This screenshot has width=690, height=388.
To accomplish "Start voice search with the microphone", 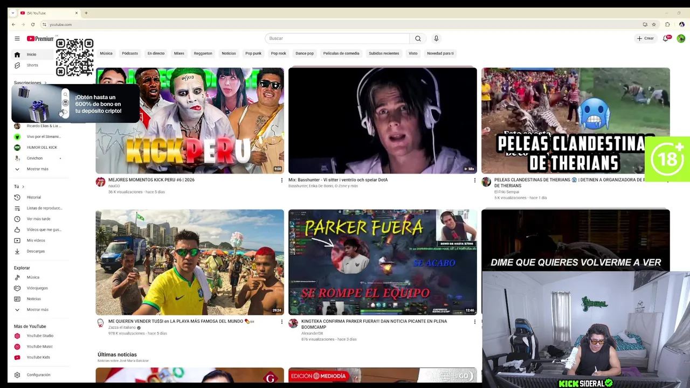I will 436,38.
